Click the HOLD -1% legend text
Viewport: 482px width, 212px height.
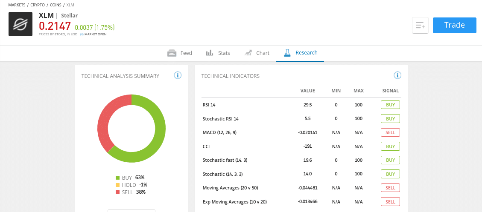point(134,185)
